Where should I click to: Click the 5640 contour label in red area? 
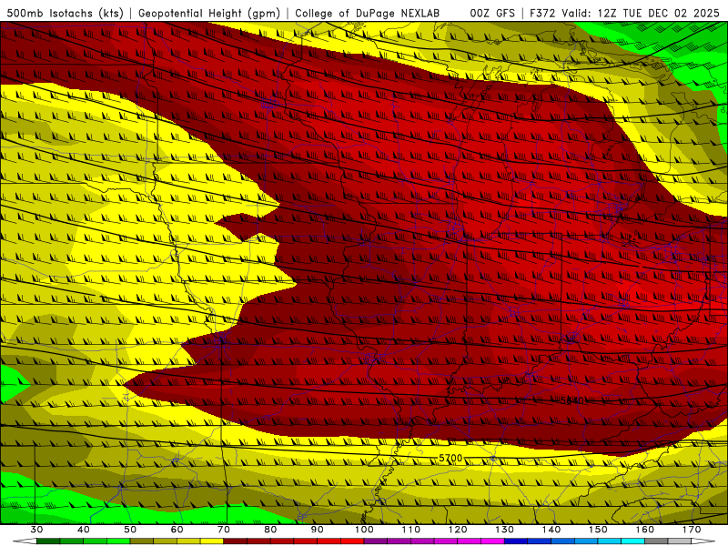[x=572, y=400]
